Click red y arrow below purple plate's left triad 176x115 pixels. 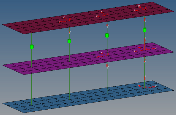pyautogui.click(x=107, y=66)
